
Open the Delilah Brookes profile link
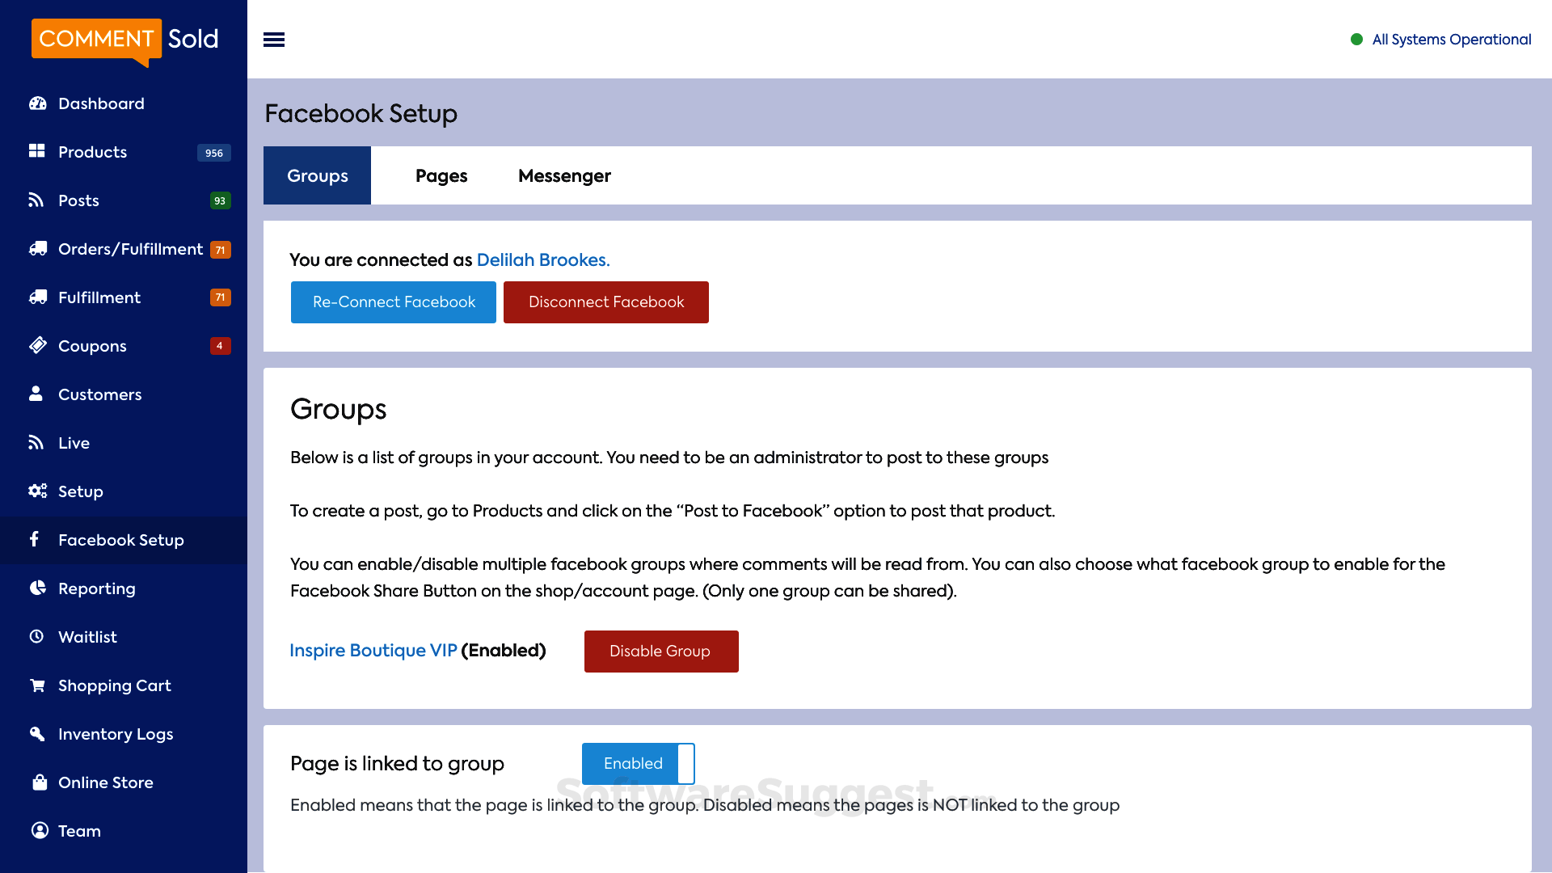(x=542, y=260)
